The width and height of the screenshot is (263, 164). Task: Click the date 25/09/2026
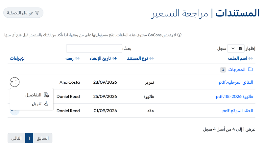tap(105, 96)
